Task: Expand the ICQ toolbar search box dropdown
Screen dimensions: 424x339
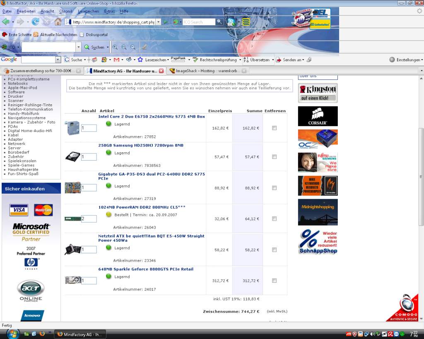Action: click(78, 47)
